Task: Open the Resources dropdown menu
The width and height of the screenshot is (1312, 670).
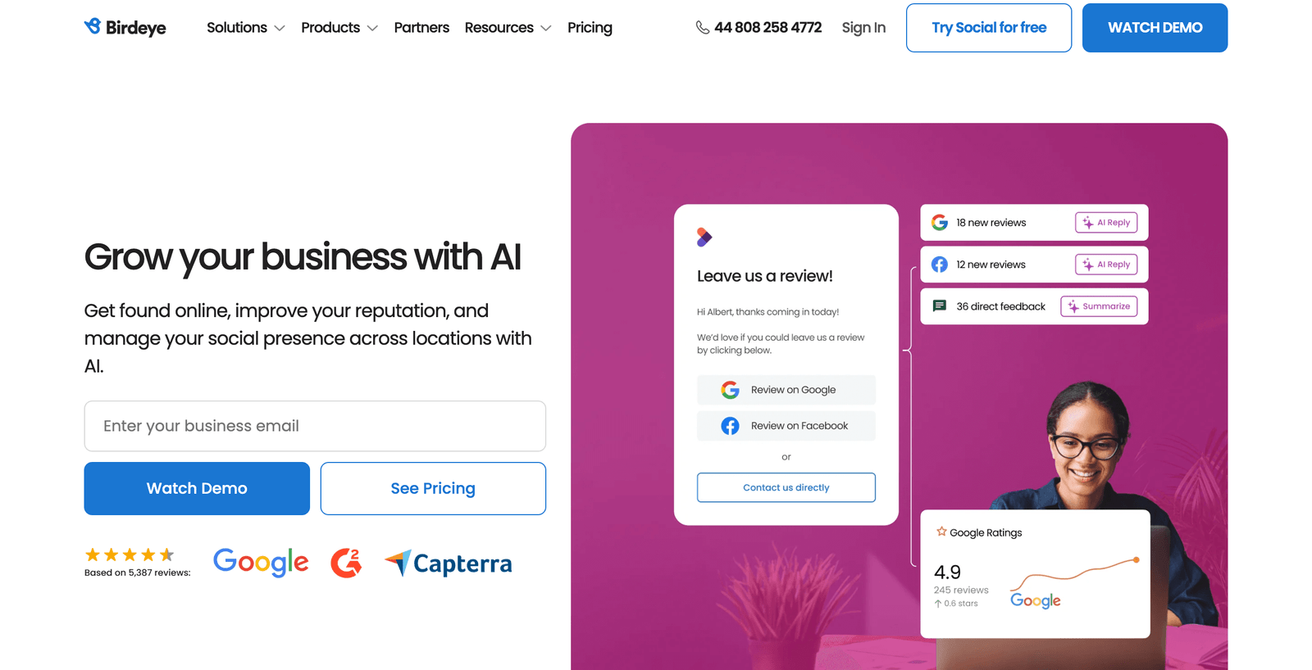Action: tap(508, 28)
